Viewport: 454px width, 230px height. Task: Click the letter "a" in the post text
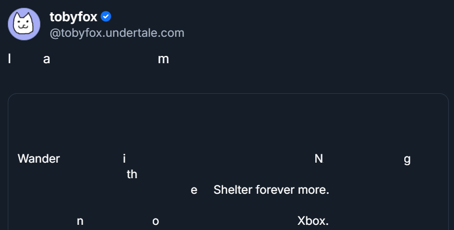click(x=47, y=60)
